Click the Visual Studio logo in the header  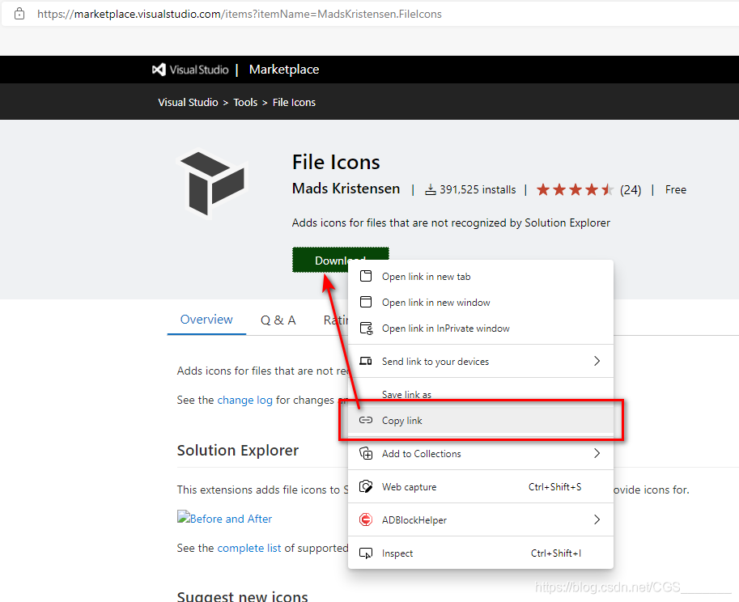159,70
